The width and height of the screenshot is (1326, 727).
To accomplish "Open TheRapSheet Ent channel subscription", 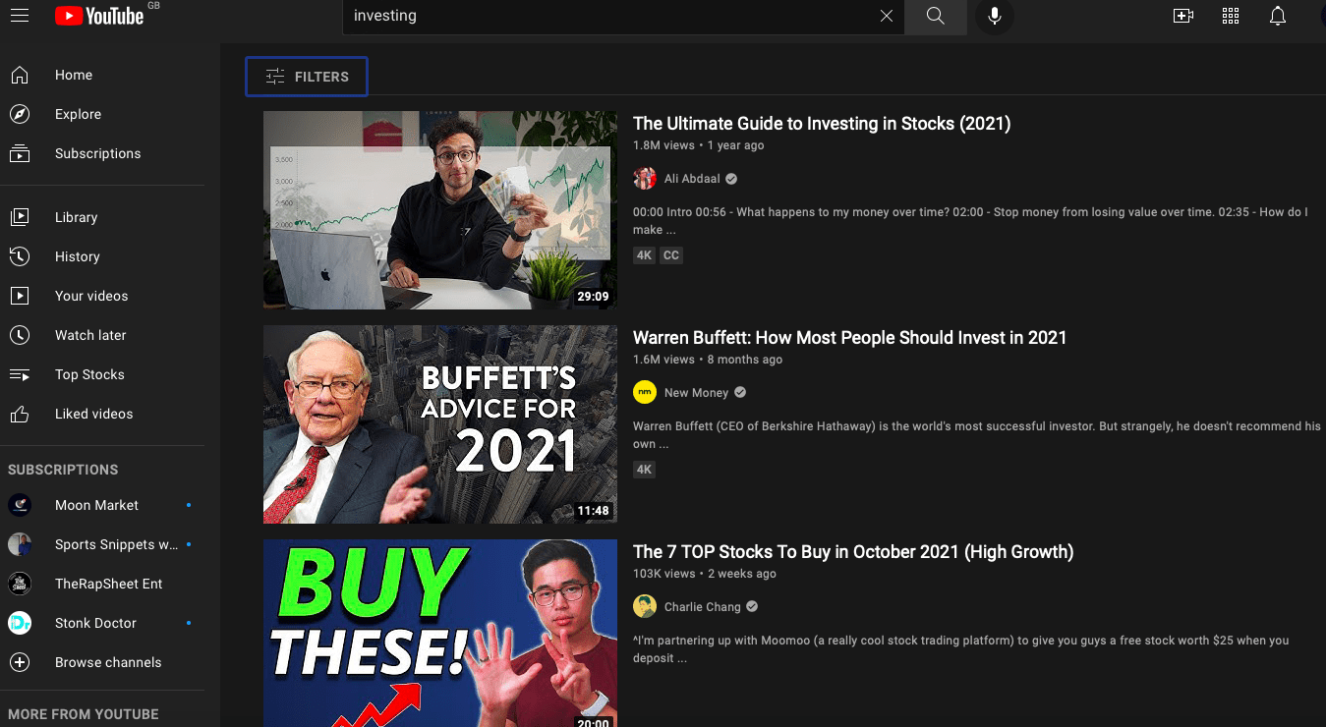I will coord(102,584).
